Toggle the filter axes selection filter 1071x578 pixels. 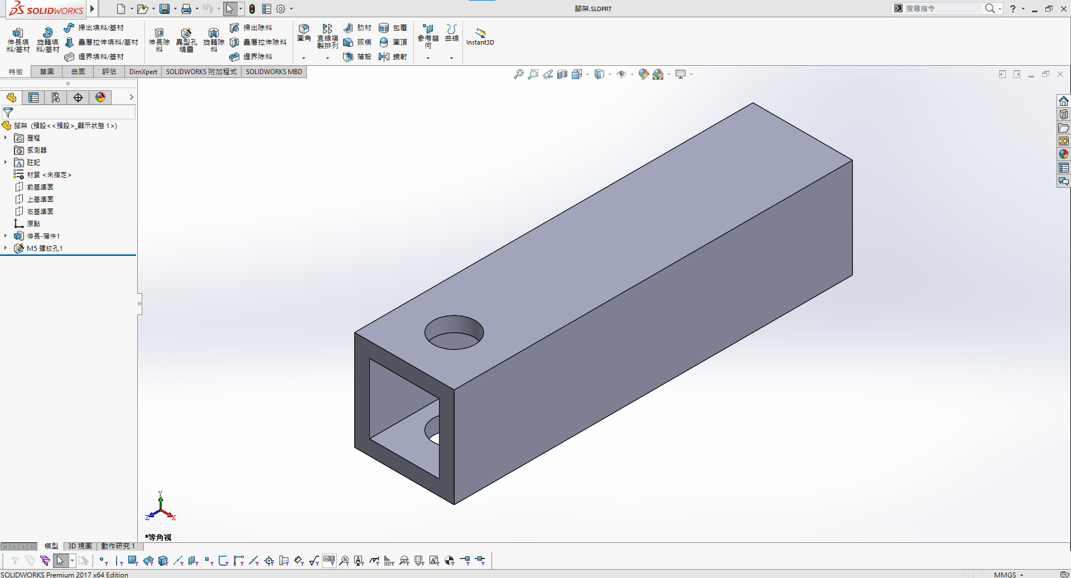178,561
